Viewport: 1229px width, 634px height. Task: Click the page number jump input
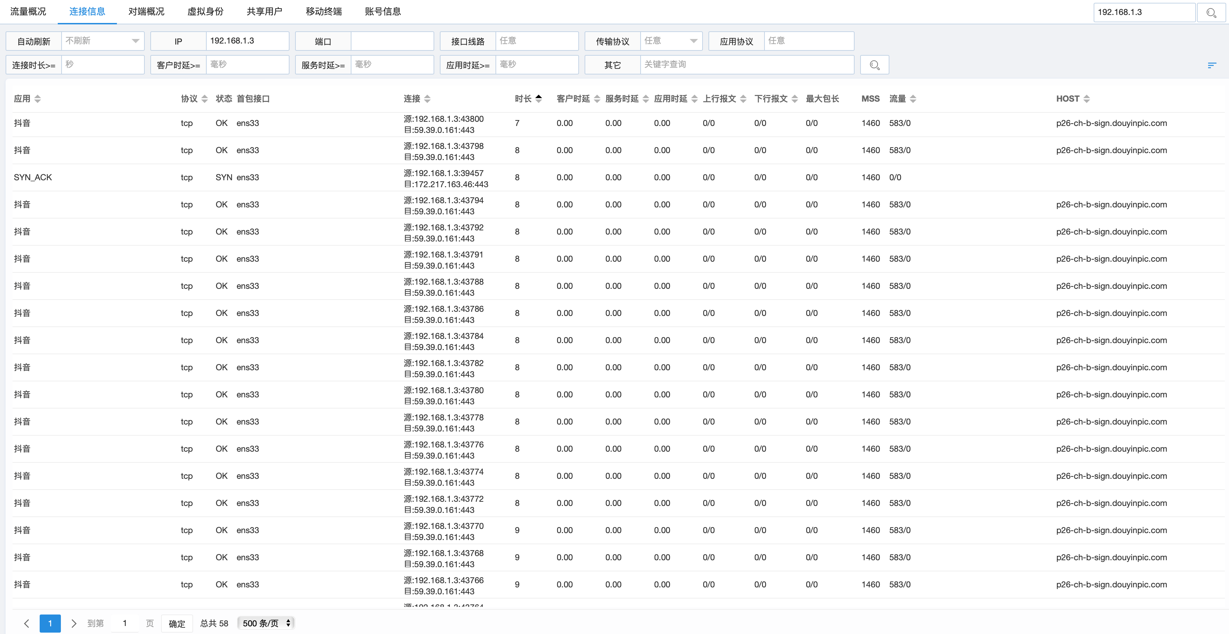(x=125, y=624)
